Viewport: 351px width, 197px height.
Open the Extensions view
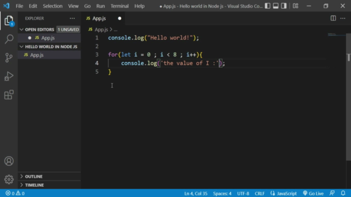(x=9, y=95)
